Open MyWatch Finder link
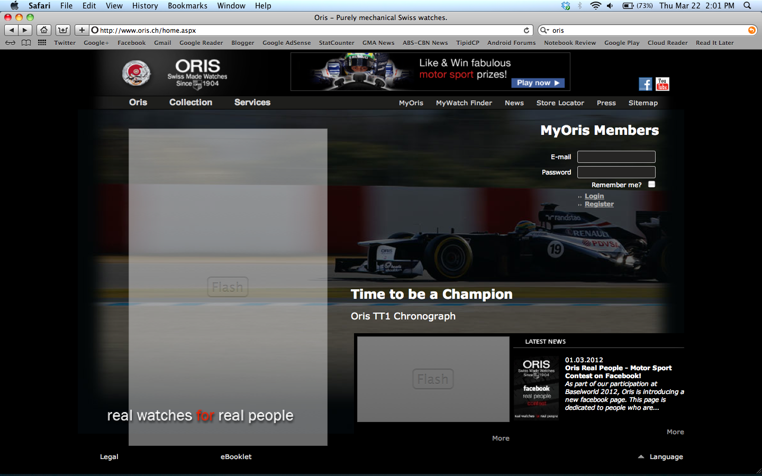Viewport: 762px width, 476px height. click(464, 103)
